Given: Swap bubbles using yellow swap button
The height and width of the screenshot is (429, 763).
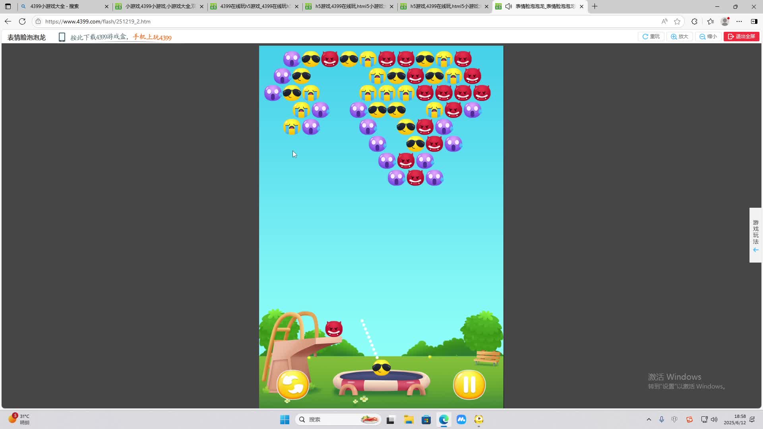Looking at the screenshot, I should (x=293, y=385).
